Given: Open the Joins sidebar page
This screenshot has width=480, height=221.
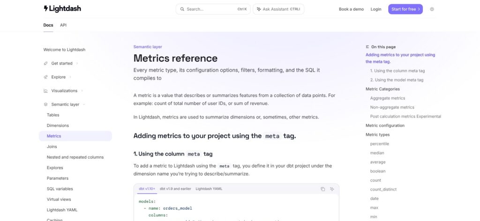Looking at the screenshot, I should click(x=52, y=147).
